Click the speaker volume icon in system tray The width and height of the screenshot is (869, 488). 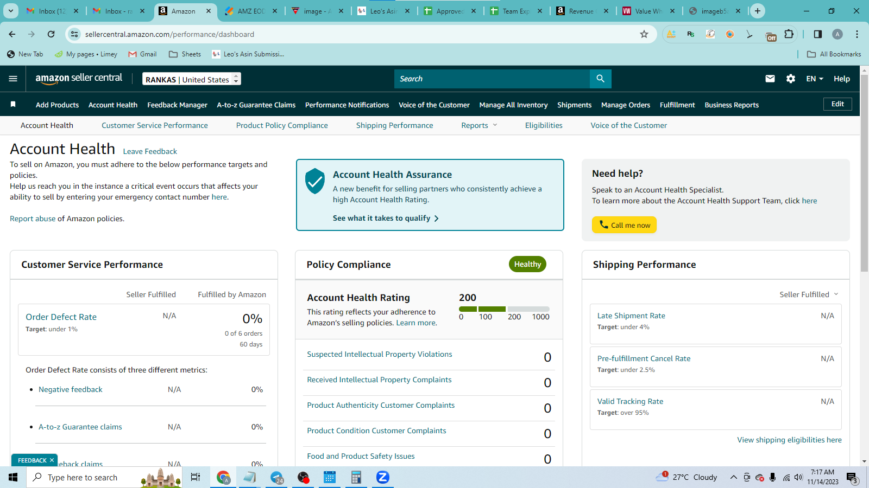click(x=798, y=477)
